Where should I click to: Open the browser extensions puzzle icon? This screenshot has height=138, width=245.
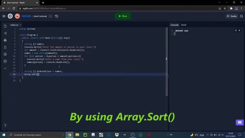[231, 8]
